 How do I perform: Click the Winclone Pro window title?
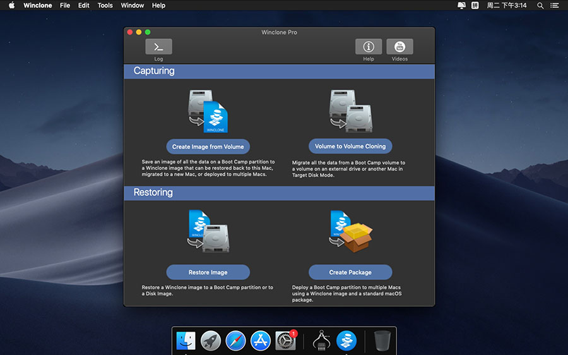[x=280, y=32]
